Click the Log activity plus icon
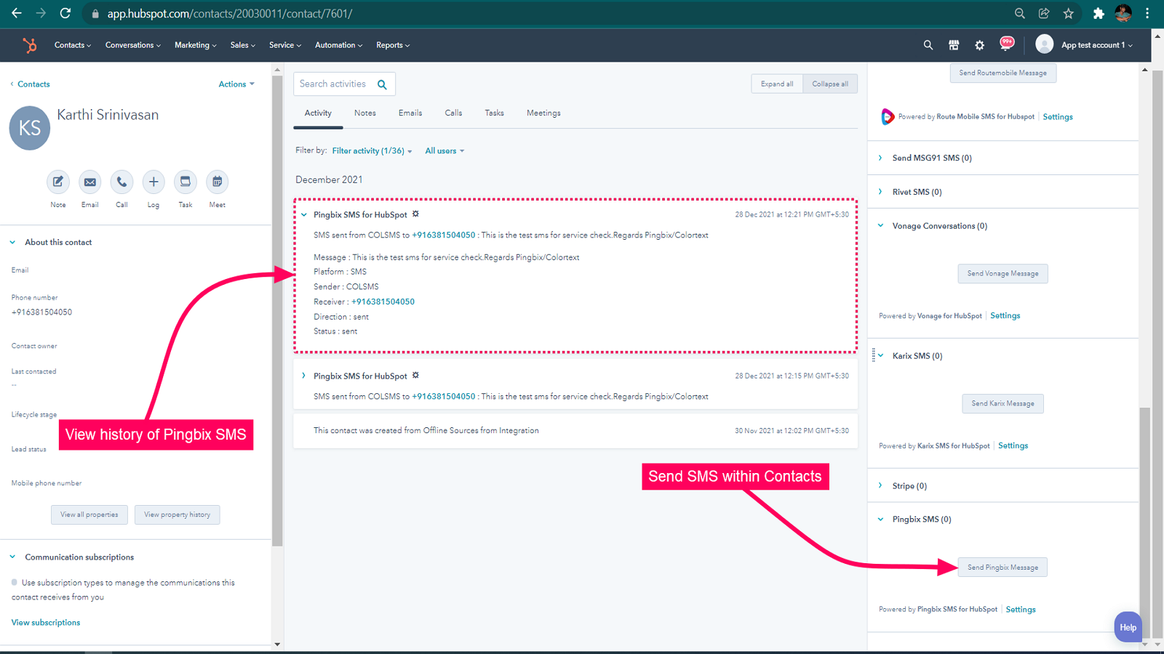 154,182
